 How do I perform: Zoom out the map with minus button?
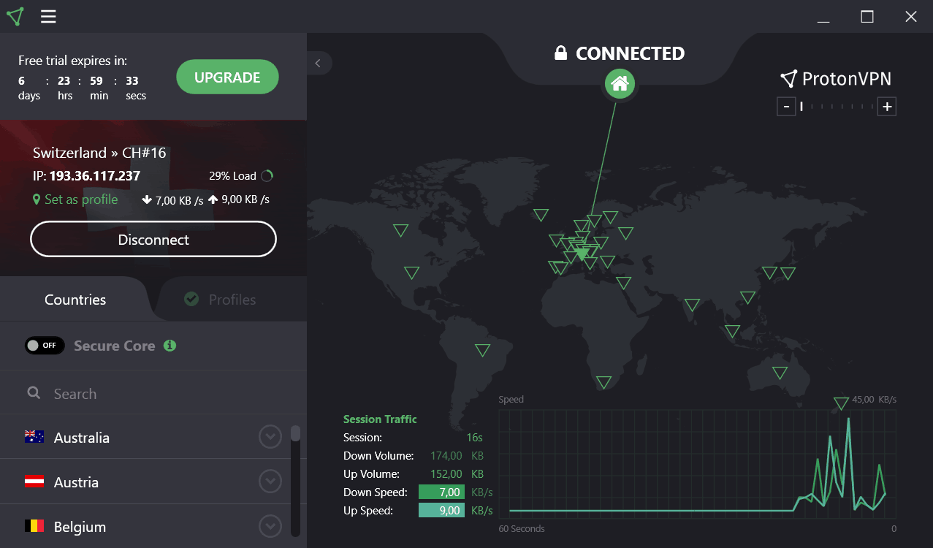click(x=785, y=107)
